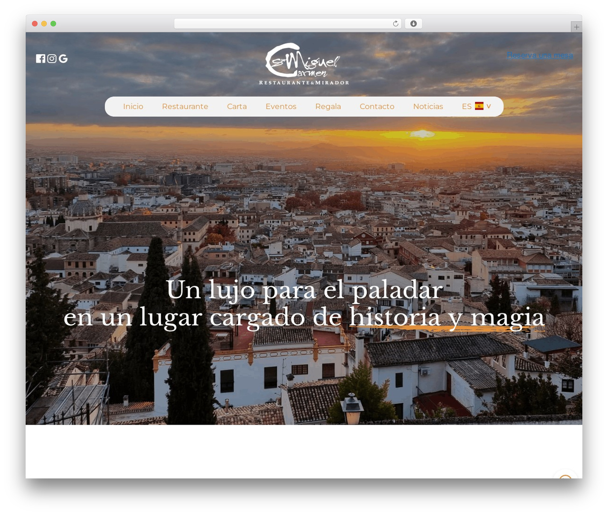This screenshot has width=608, height=515.
Task: Close the browser window with red button
Action: pyautogui.click(x=35, y=24)
